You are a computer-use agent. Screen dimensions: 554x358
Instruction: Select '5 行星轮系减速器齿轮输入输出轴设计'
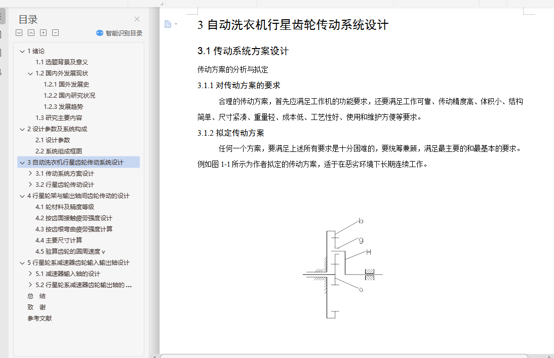click(78, 263)
